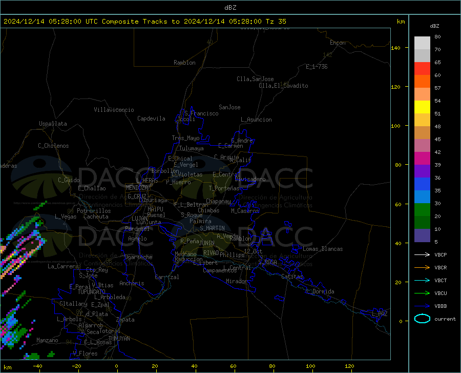Click the '-20' tick on horizontal km axis
The image size is (461, 373).
pos(76,366)
